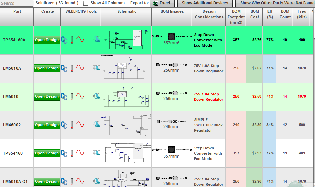Export LM5010A-Q1 design to CAD
Screen dimensions: 315x187
[x=96, y=181]
